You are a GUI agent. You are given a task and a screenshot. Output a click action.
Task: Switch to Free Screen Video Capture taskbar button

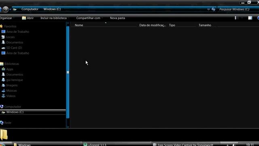point(186,144)
